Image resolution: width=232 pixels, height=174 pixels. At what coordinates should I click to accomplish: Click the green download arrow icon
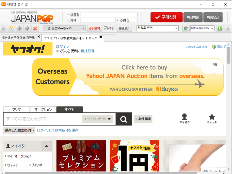(x=220, y=28)
